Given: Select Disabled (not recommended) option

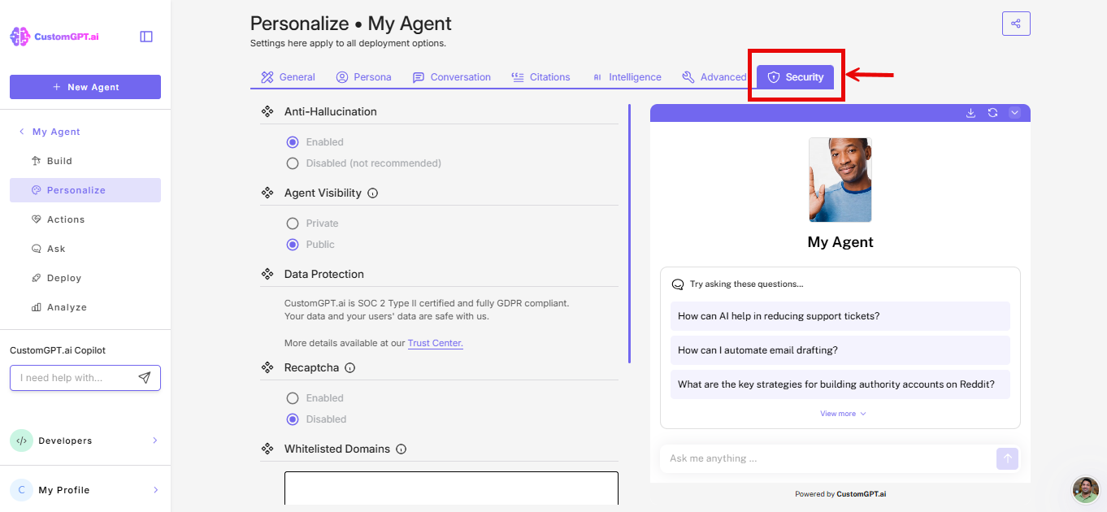Looking at the screenshot, I should click(293, 163).
